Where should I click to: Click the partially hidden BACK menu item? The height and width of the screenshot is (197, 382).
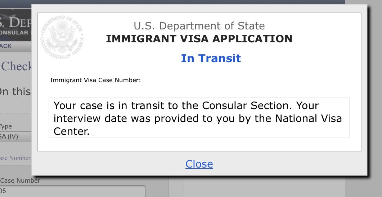[x=6, y=46]
